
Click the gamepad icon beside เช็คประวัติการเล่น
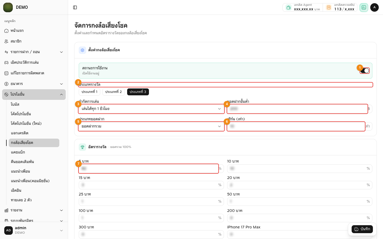click(x=6, y=63)
